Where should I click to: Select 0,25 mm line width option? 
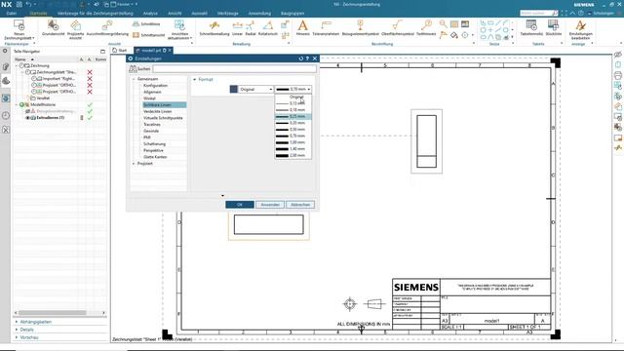pos(292,116)
